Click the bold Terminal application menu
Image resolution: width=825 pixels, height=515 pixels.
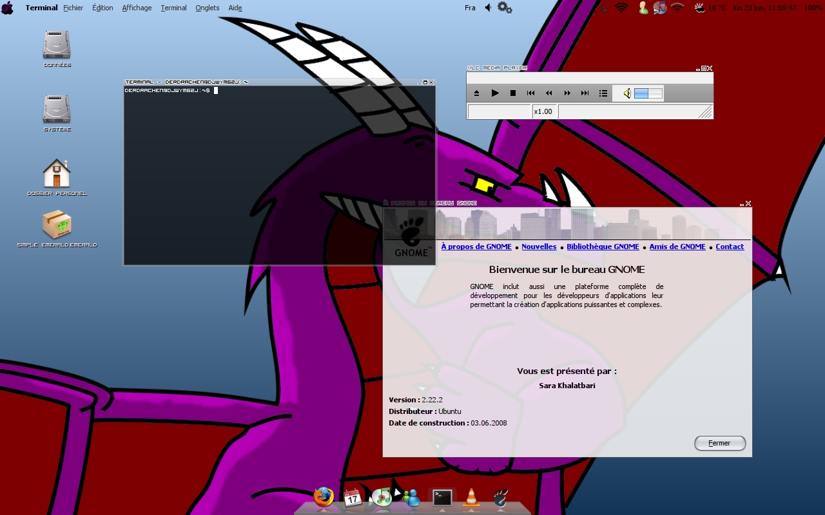click(41, 8)
